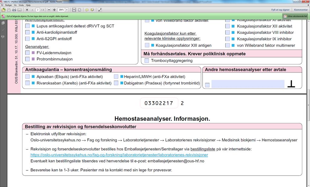Click Antikoagulantia – konsentrasjonsmåling heading

pos(69,69)
